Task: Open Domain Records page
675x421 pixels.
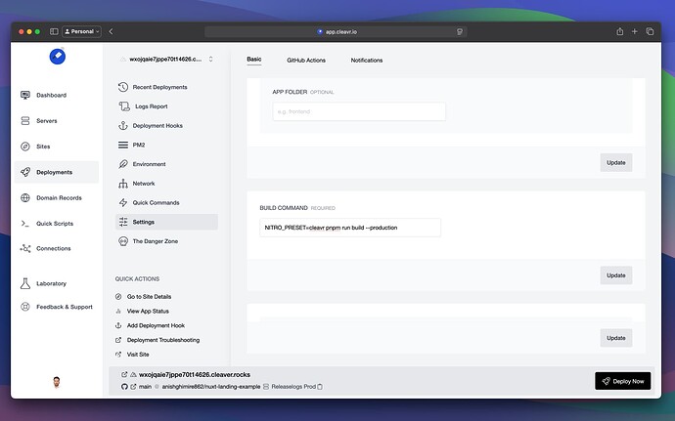Action: (59, 197)
